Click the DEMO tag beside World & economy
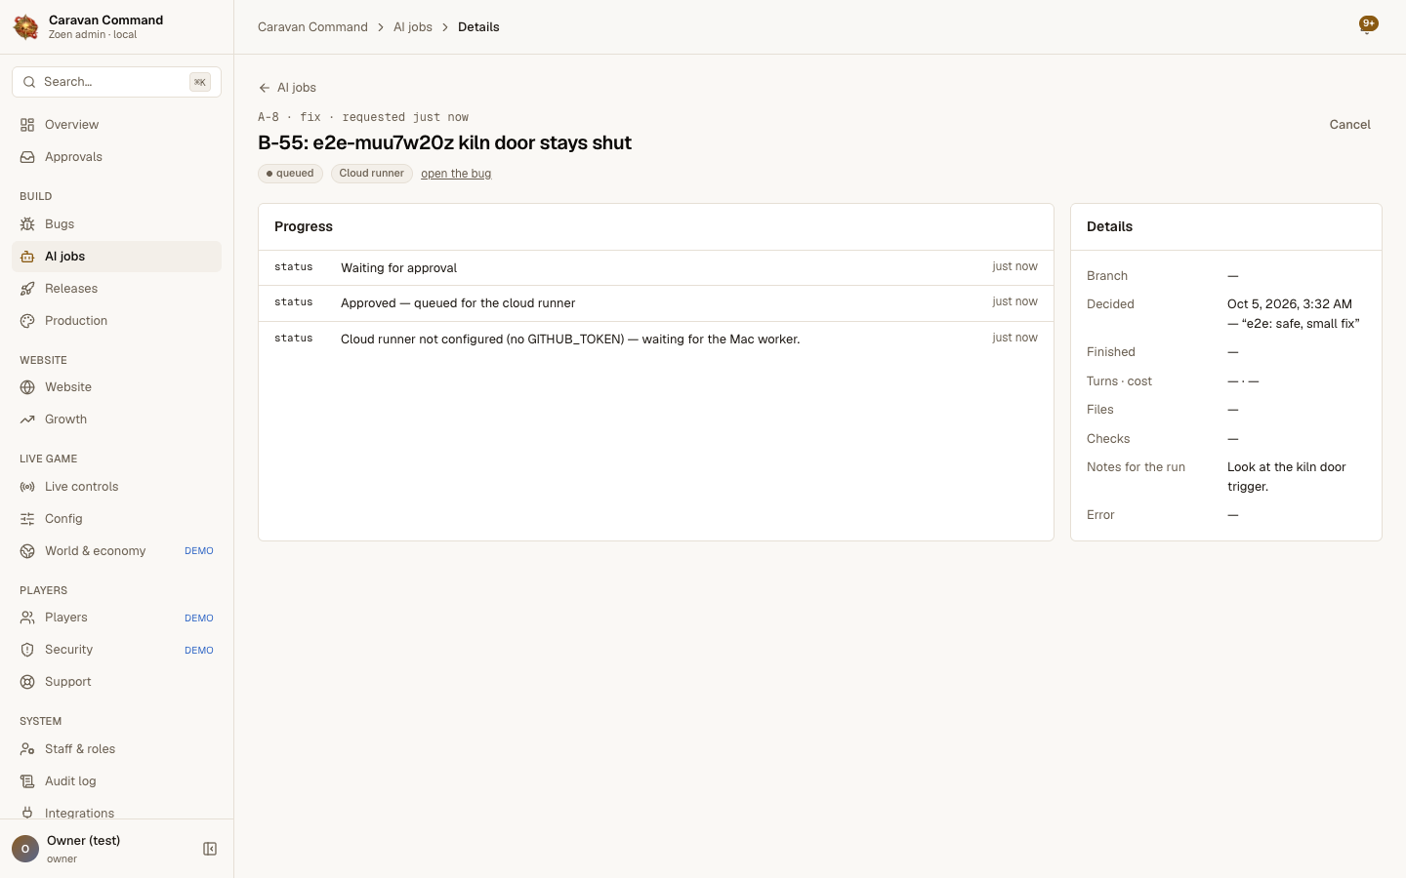1406x878 pixels. (199, 551)
